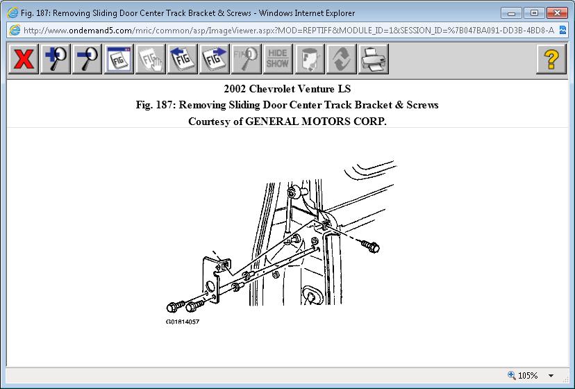This screenshot has width=575, height=389.
Task: Click the URL address bar
Action: tap(288, 30)
